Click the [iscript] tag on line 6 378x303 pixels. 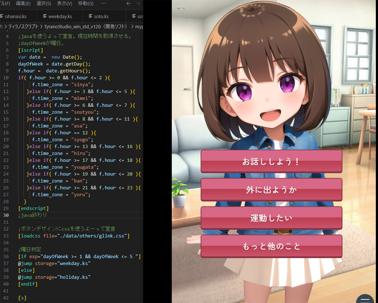(31, 50)
